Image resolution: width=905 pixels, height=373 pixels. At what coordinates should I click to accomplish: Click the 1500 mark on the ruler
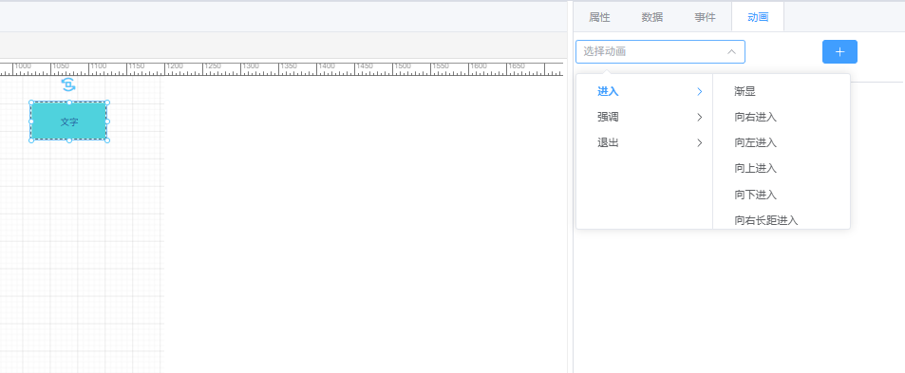click(x=403, y=66)
